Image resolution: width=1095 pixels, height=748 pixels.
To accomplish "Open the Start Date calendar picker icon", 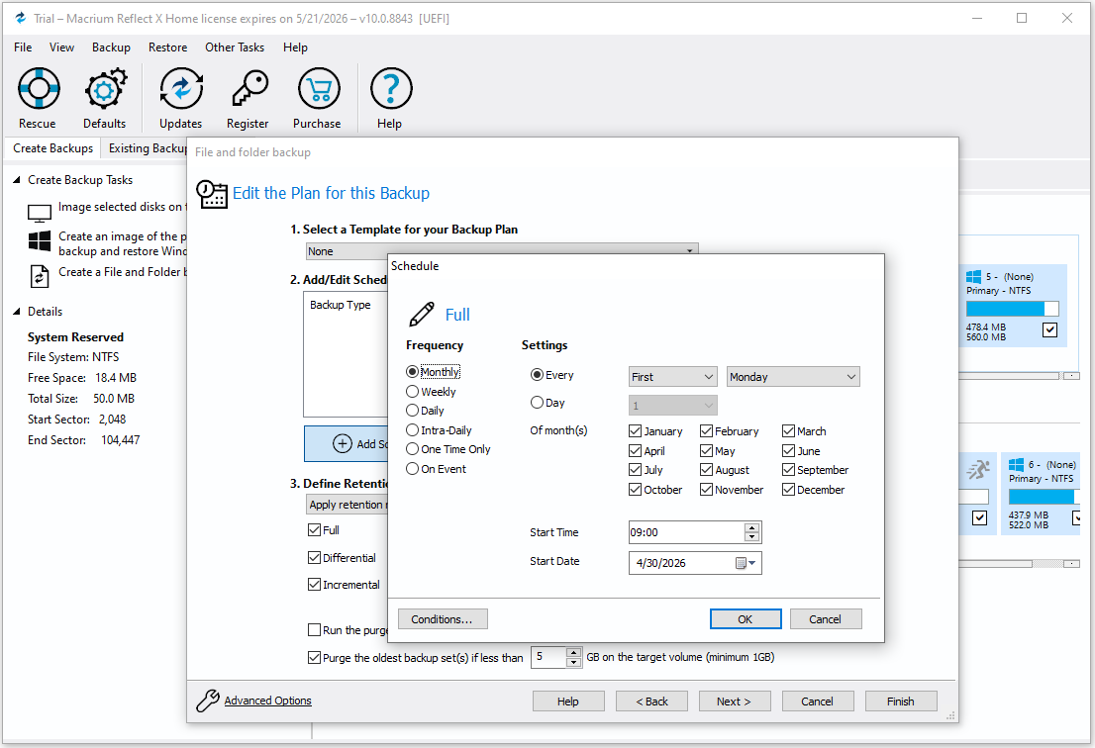I will tap(746, 563).
